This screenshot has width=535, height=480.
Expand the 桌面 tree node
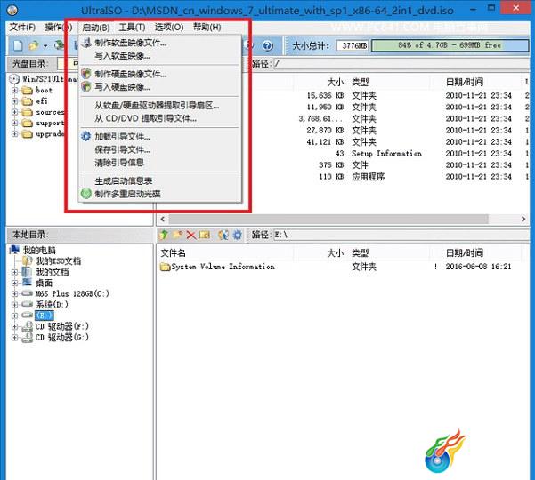click(14, 283)
